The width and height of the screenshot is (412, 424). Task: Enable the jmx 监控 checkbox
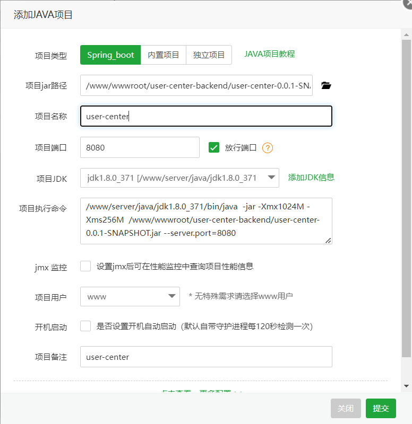point(85,266)
